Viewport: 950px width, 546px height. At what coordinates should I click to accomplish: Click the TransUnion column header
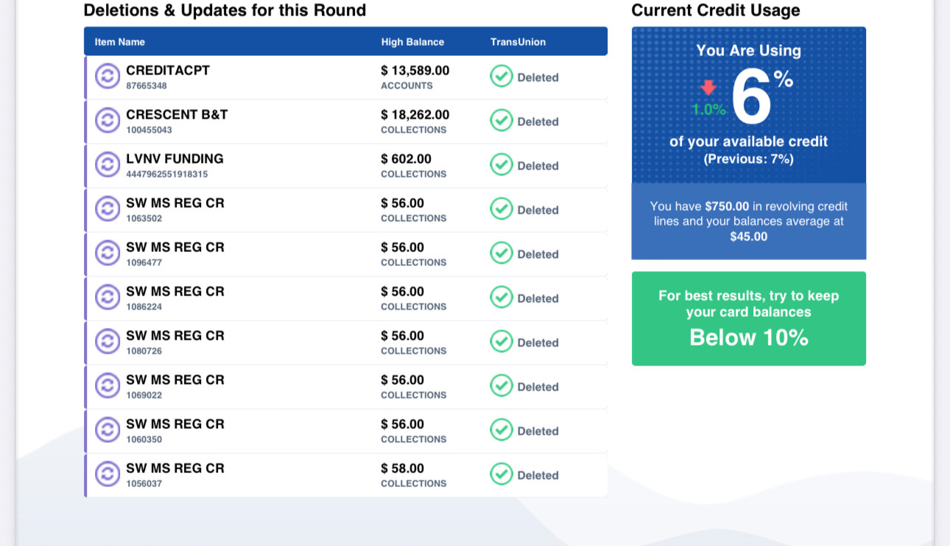tap(518, 42)
